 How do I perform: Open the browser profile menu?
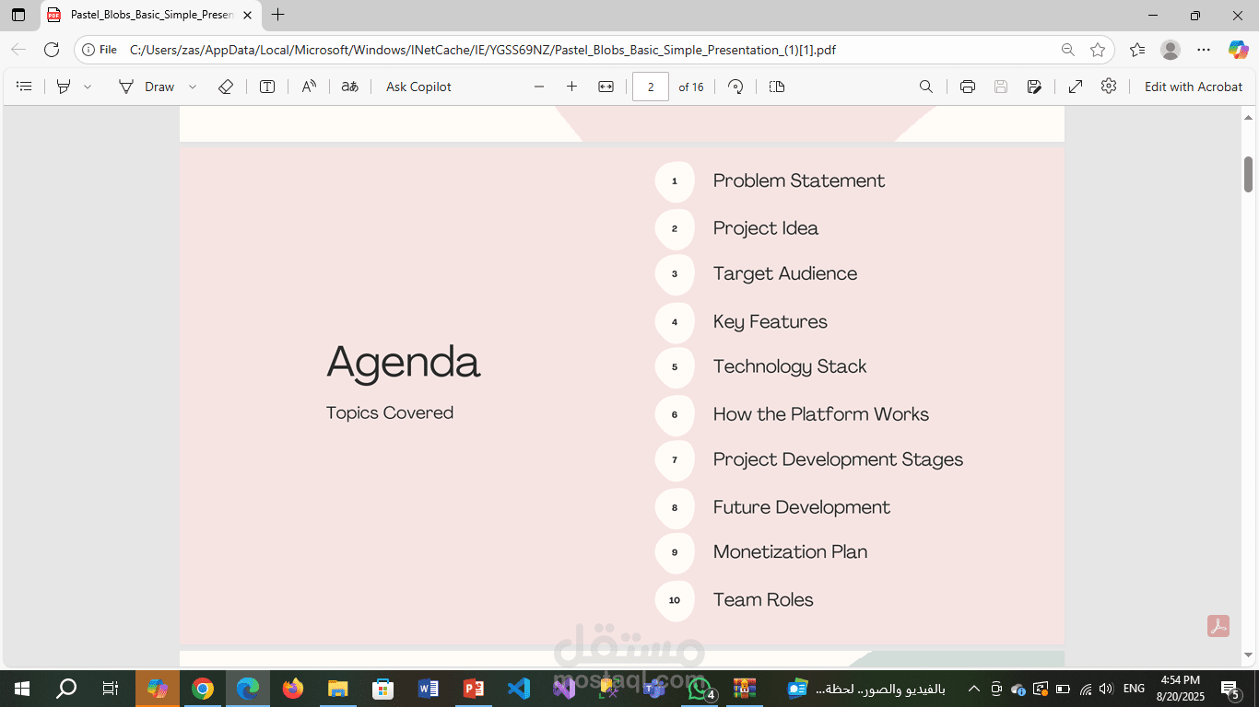coord(1171,50)
